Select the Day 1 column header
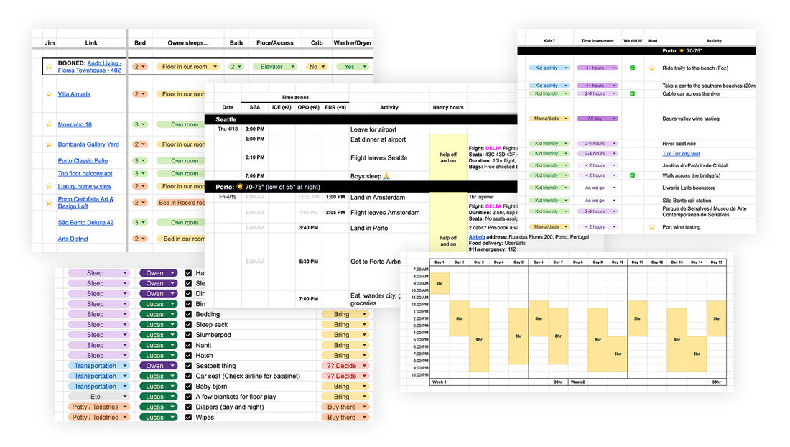The height and width of the screenshot is (447, 790). pos(440,262)
